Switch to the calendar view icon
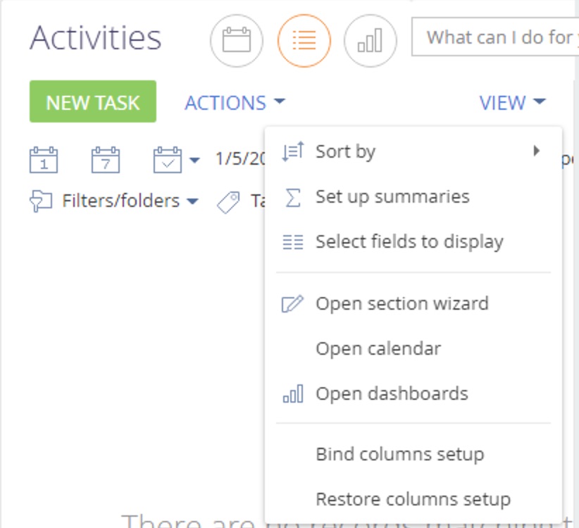Image resolution: width=579 pixels, height=528 pixels. tap(237, 41)
